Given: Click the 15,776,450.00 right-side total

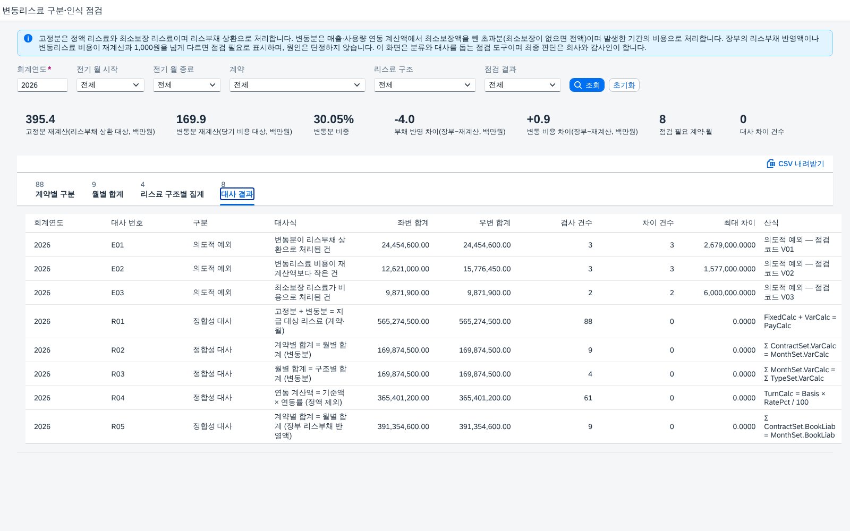Looking at the screenshot, I should [487, 269].
